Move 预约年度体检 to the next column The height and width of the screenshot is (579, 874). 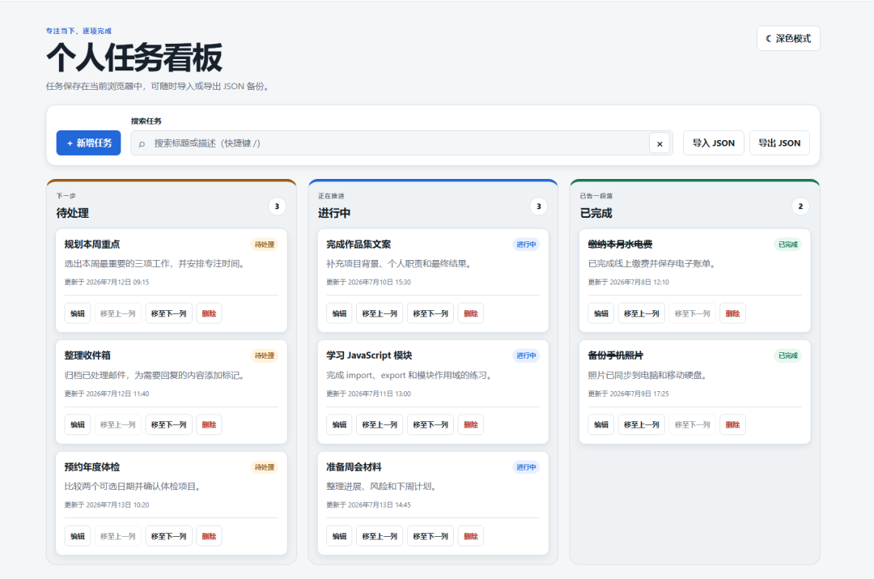(169, 536)
